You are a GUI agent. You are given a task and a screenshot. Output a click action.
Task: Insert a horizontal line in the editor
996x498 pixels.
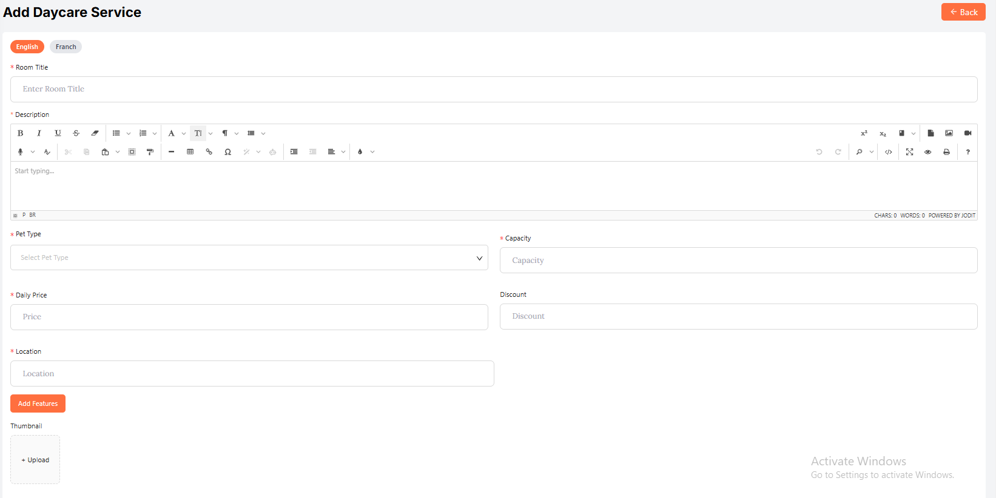(x=171, y=152)
